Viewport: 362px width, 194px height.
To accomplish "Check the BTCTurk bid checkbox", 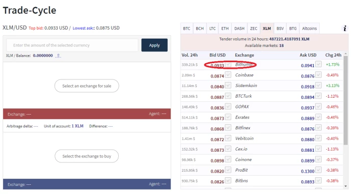I will pyautogui.click(x=228, y=96).
